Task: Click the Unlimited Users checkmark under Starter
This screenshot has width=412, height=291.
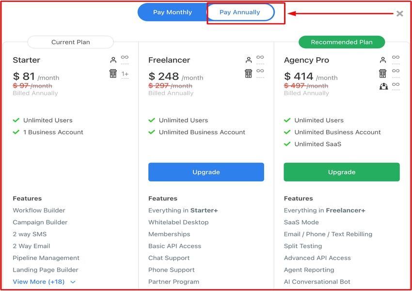Action: click(16, 120)
